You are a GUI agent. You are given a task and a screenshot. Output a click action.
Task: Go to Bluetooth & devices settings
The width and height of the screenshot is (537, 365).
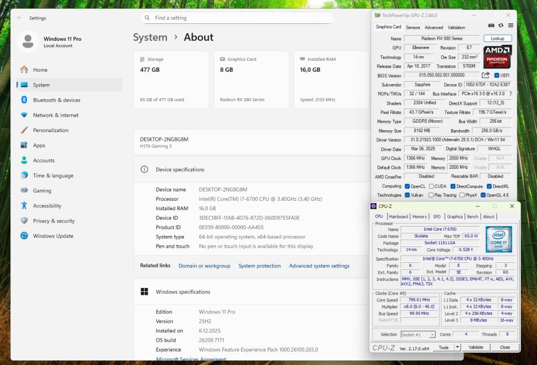tap(56, 100)
